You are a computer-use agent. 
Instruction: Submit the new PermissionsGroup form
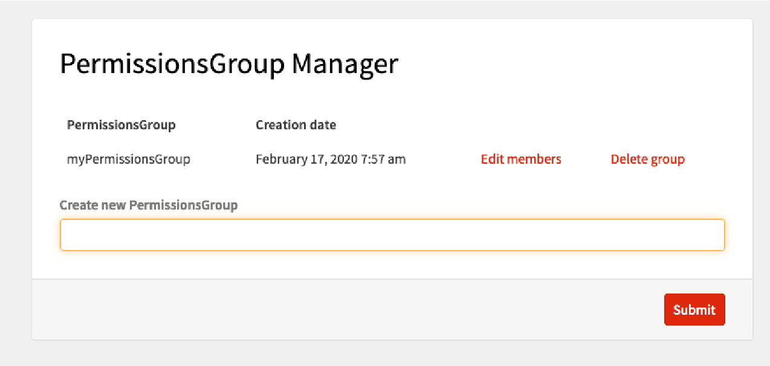coord(694,310)
